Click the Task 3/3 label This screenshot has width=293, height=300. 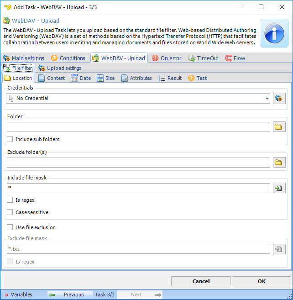[105, 295]
